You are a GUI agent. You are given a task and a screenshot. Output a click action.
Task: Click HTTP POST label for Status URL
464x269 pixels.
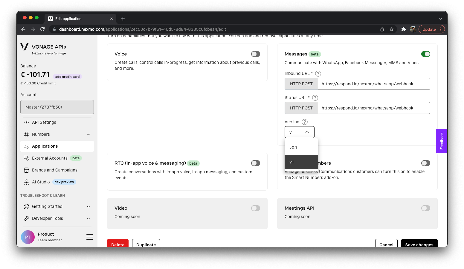[x=301, y=108]
